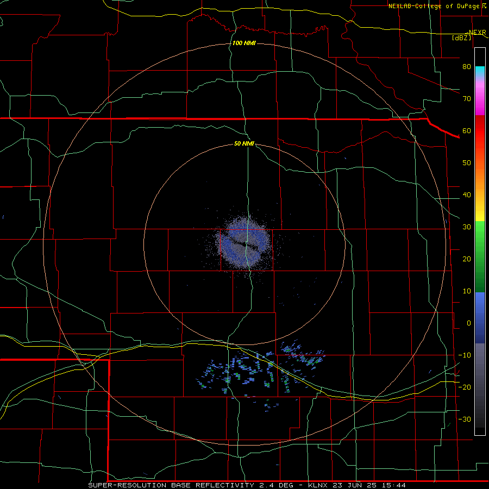
Task: Click the 0 value on the dBZ scale
Action: click(x=469, y=323)
